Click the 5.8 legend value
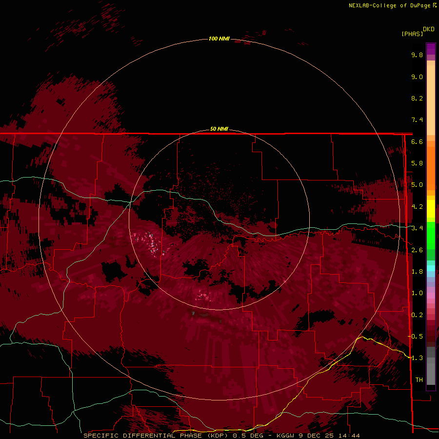439x439 pixels. [417, 163]
